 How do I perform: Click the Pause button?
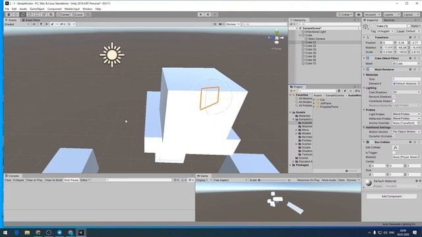pos(208,14)
